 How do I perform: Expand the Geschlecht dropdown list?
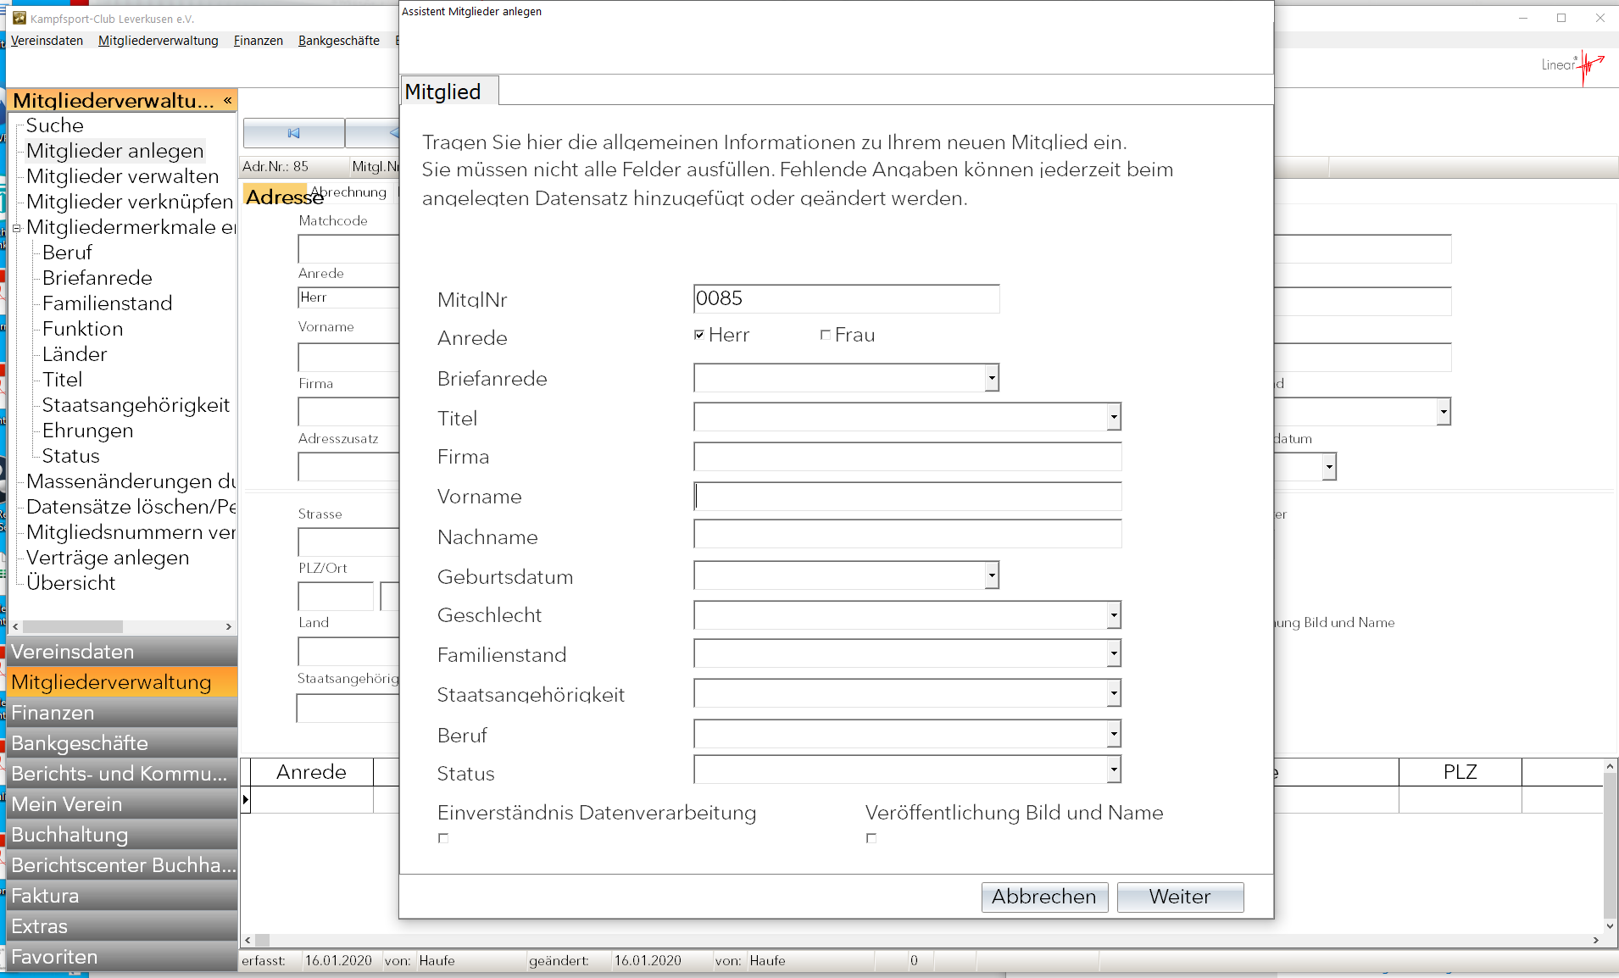click(1113, 615)
